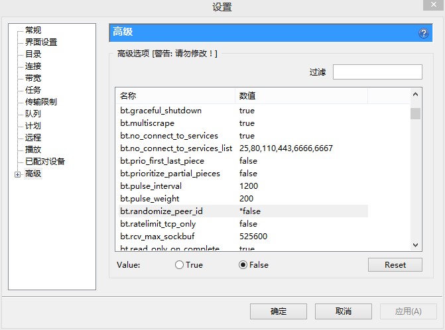Click inside the 过滤 filter field
Screen dimensions: 445x330
pos(377,72)
